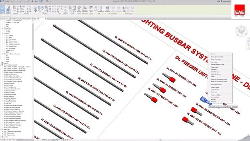The height and width of the screenshot is (141, 250).
Task: Choose Create Similar in context menu
Action: point(214,67)
